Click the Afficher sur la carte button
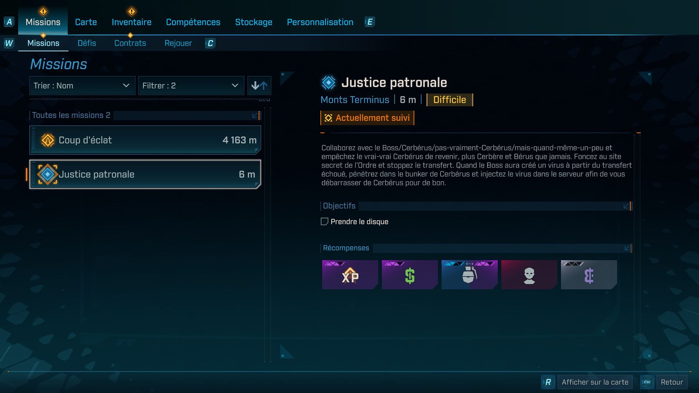Viewport: 699px width, 393px height. [595, 382]
